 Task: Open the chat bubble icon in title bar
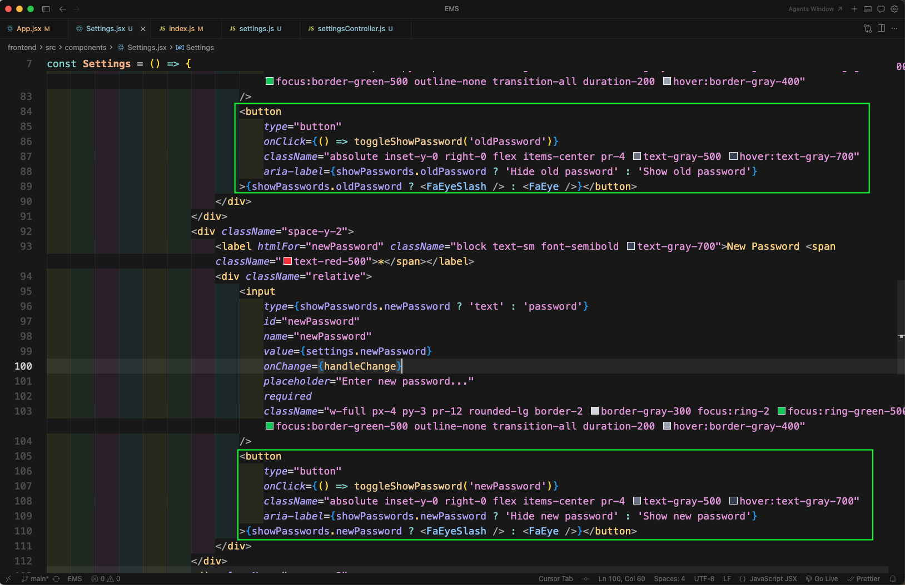tap(881, 9)
